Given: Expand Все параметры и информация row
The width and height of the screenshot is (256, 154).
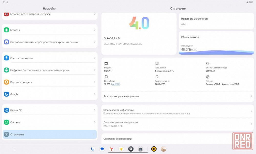Looking at the screenshot, I should [178, 96].
